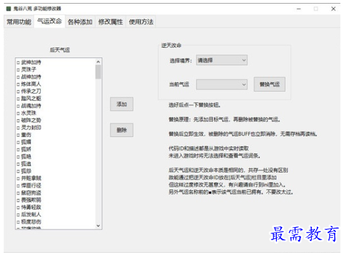Open the 使用方法 tab
The height and width of the screenshot is (253, 344).
click(x=141, y=22)
